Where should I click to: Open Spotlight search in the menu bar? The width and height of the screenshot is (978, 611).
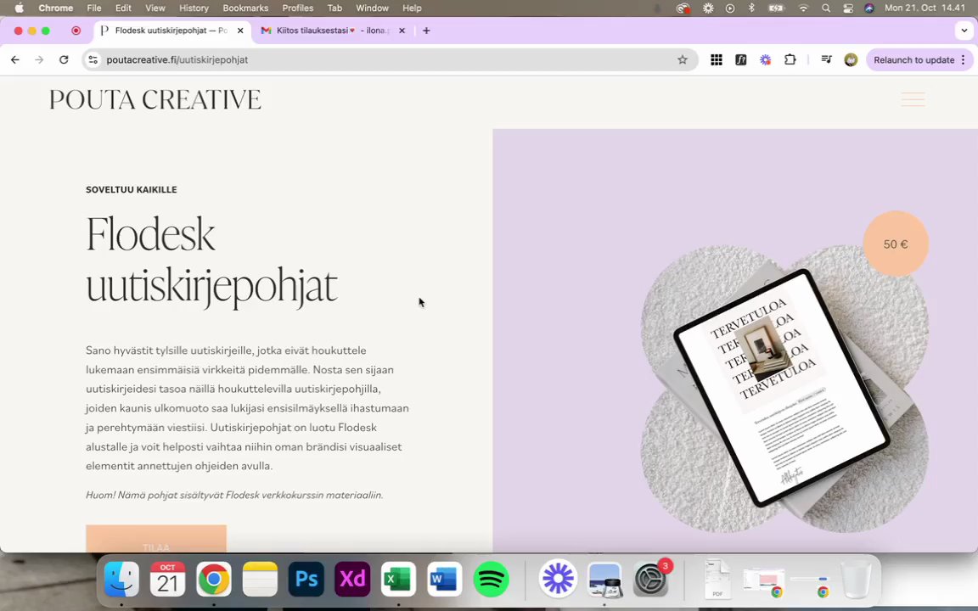coord(826,8)
